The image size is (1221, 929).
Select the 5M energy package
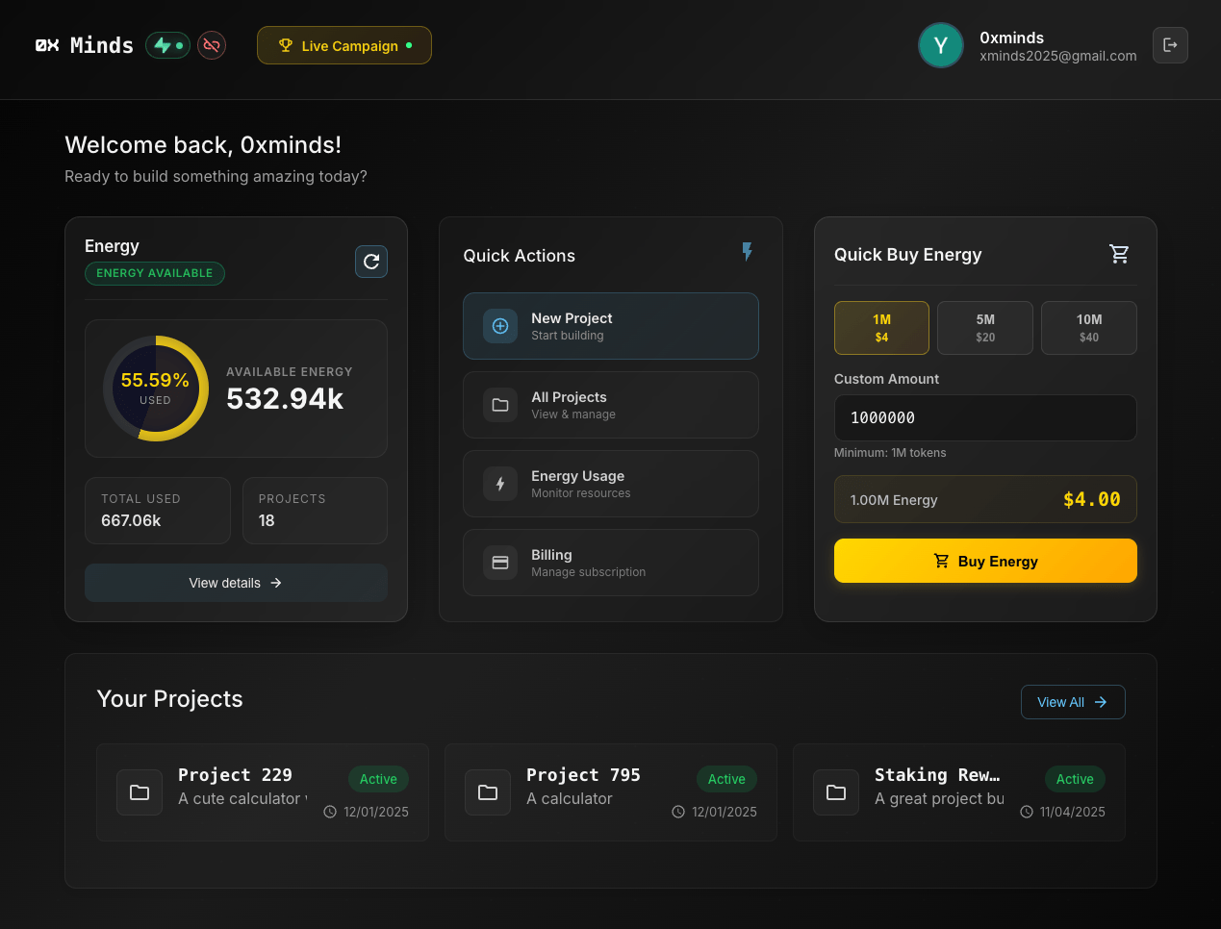[985, 328]
